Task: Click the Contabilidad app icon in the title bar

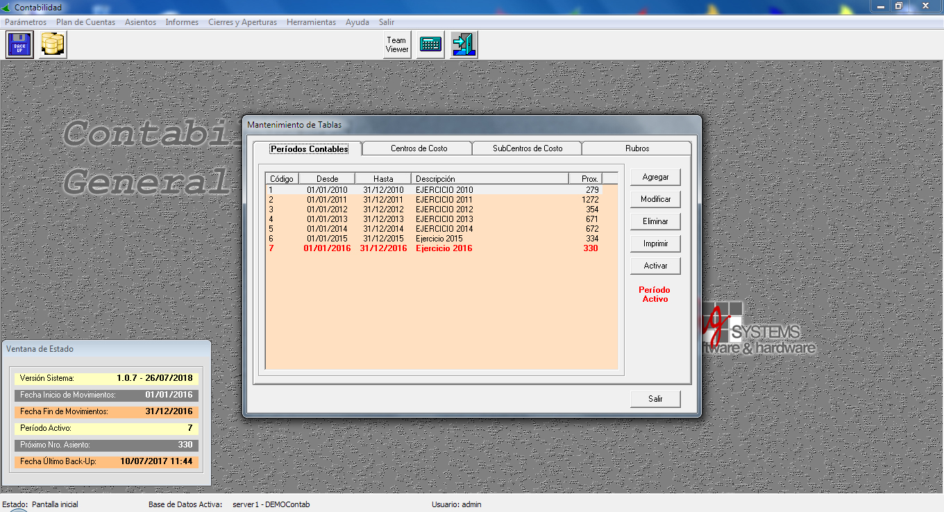Action: pyautogui.click(x=8, y=7)
